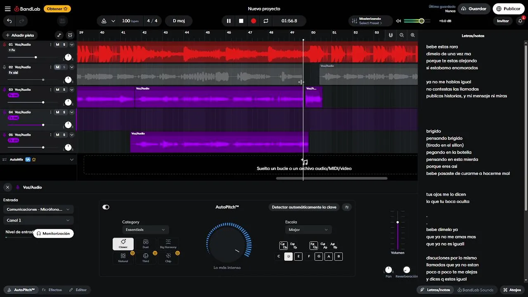Toggle the magnet snap-to-grid icon
Viewport: 528px width, 297px height.
coord(391,35)
